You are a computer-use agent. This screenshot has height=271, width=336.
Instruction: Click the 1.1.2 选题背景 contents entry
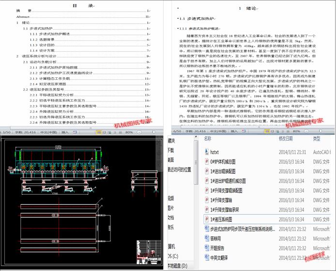click(x=90, y=40)
